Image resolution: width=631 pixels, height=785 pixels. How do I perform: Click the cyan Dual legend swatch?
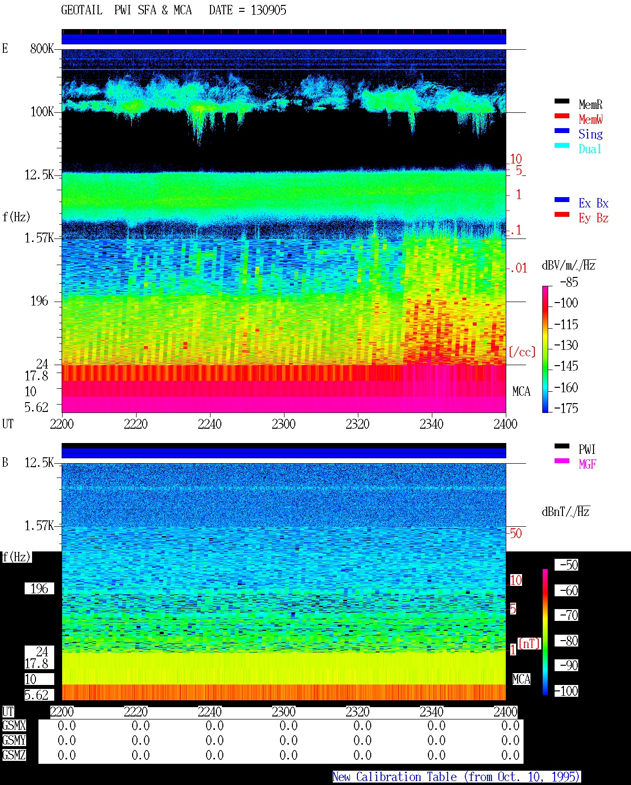tap(562, 145)
